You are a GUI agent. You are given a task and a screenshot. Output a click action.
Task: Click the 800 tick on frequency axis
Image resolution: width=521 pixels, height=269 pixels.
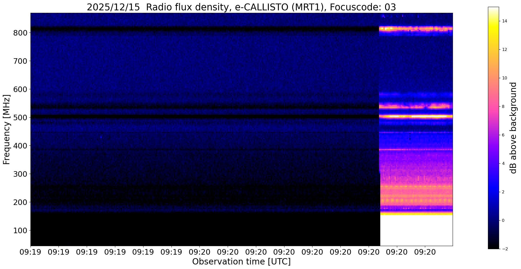tap(20, 33)
